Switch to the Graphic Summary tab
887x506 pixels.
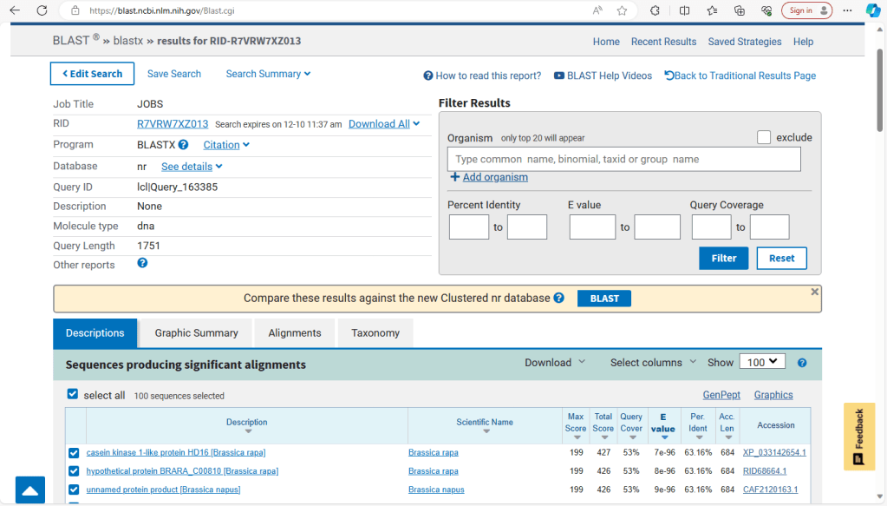tap(196, 333)
